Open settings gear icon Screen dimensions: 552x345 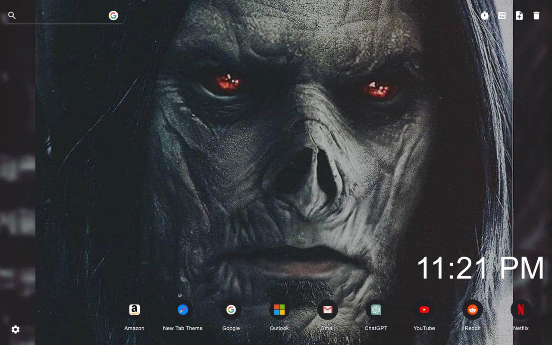click(16, 329)
